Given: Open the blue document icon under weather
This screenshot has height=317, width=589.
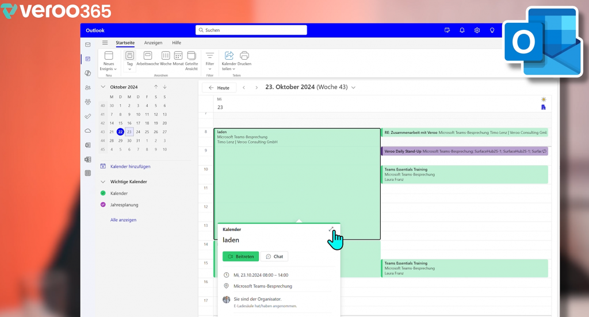Looking at the screenshot, I should [543, 107].
